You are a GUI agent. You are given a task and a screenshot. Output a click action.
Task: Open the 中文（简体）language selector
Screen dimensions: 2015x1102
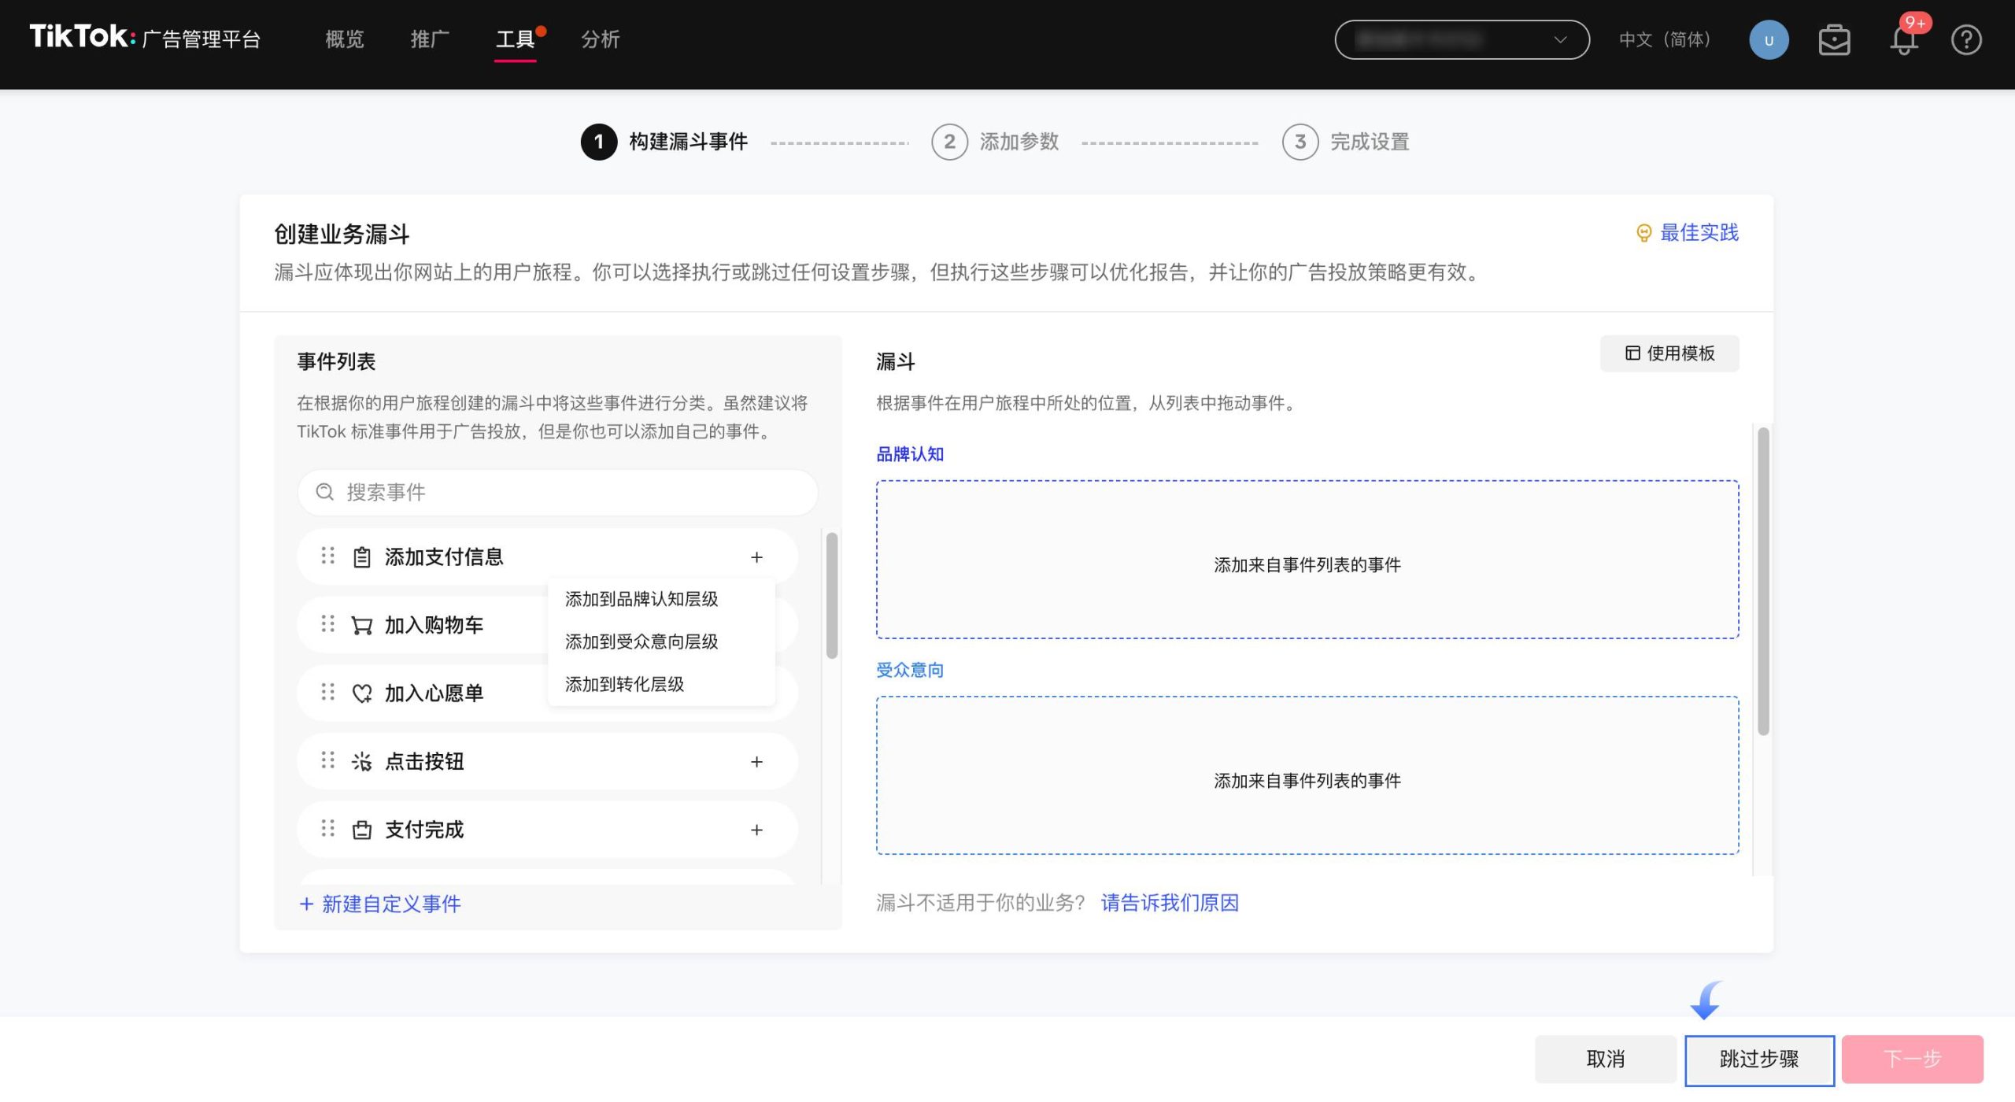[1664, 40]
